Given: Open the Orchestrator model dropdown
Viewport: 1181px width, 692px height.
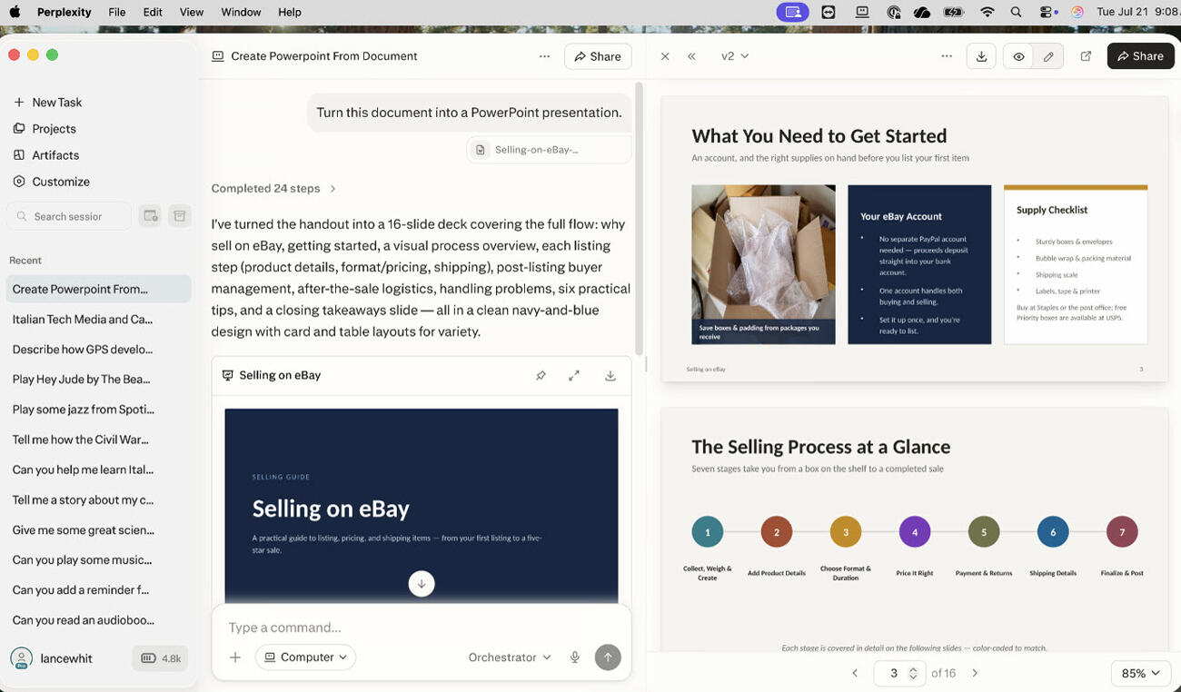Looking at the screenshot, I should tap(510, 657).
